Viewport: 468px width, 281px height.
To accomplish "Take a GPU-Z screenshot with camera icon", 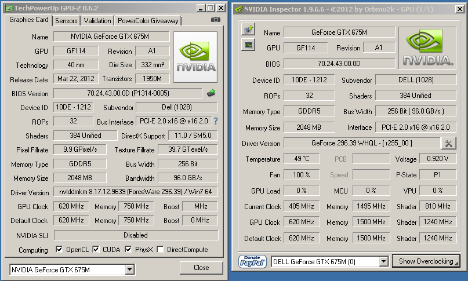I will pyautogui.click(x=216, y=20).
